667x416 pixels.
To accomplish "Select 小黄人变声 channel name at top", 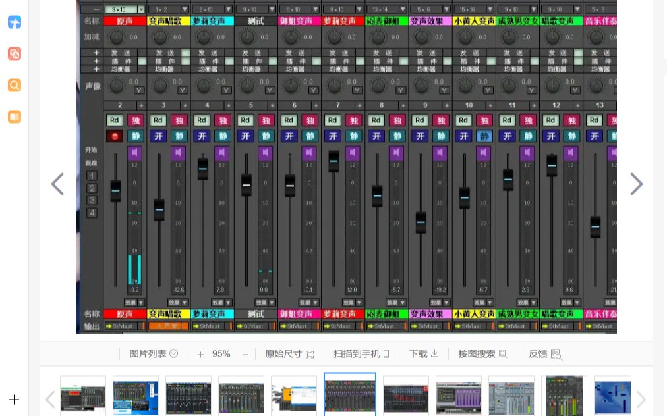I will click(x=474, y=21).
